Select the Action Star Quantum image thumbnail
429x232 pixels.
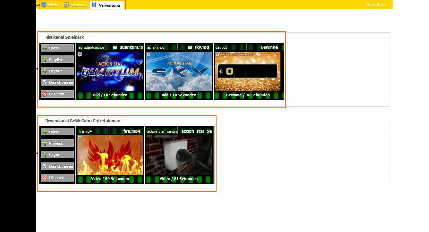click(x=110, y=71)
